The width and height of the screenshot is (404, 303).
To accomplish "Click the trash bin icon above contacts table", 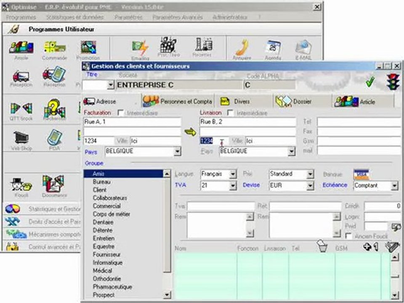I will (322, 246).
